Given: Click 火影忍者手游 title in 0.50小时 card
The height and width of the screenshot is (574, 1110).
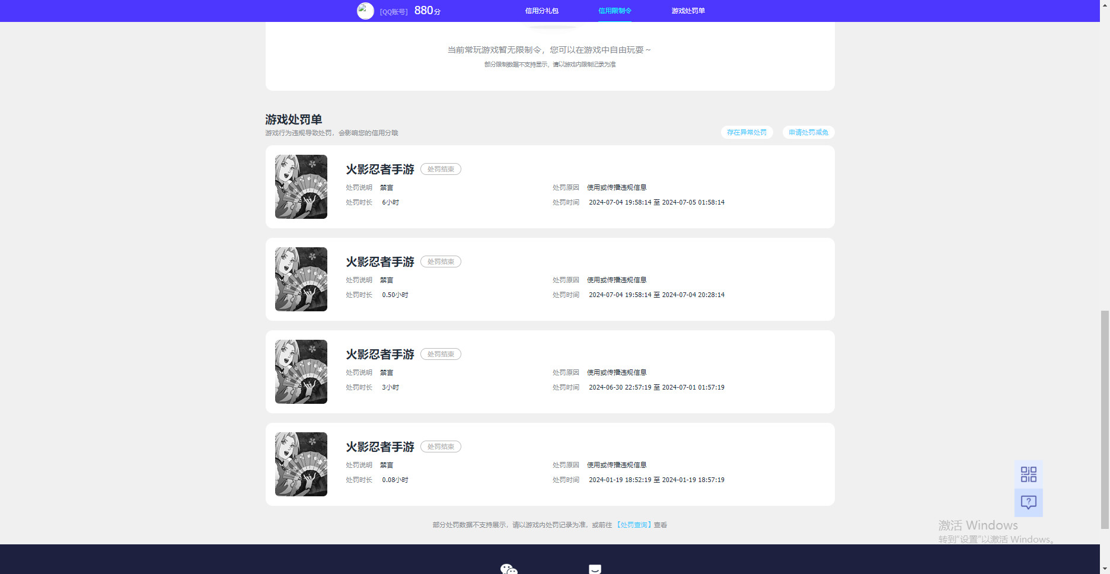Looking at the screenshot, I should click(380, 262).
